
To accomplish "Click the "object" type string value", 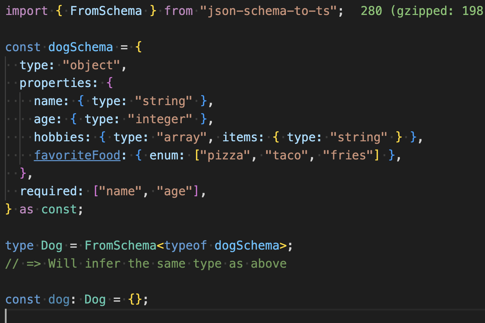I will pos(91,65).
